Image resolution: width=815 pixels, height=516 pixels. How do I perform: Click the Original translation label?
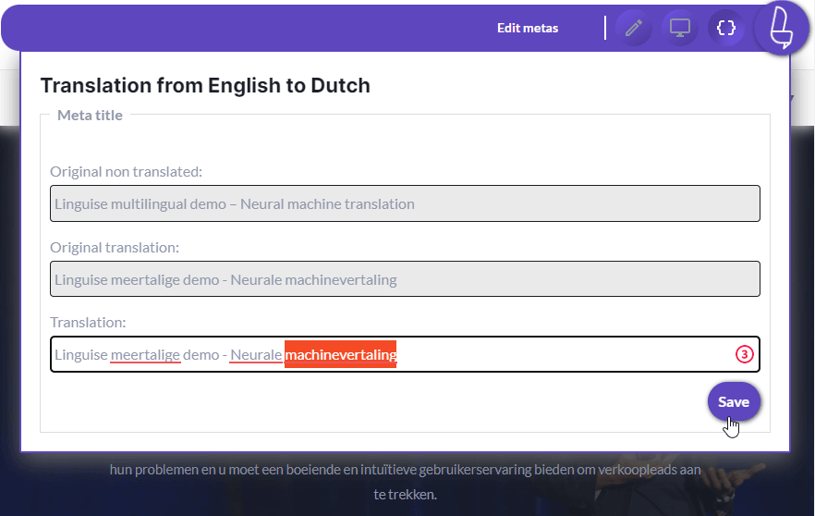(x=115, y=248)
